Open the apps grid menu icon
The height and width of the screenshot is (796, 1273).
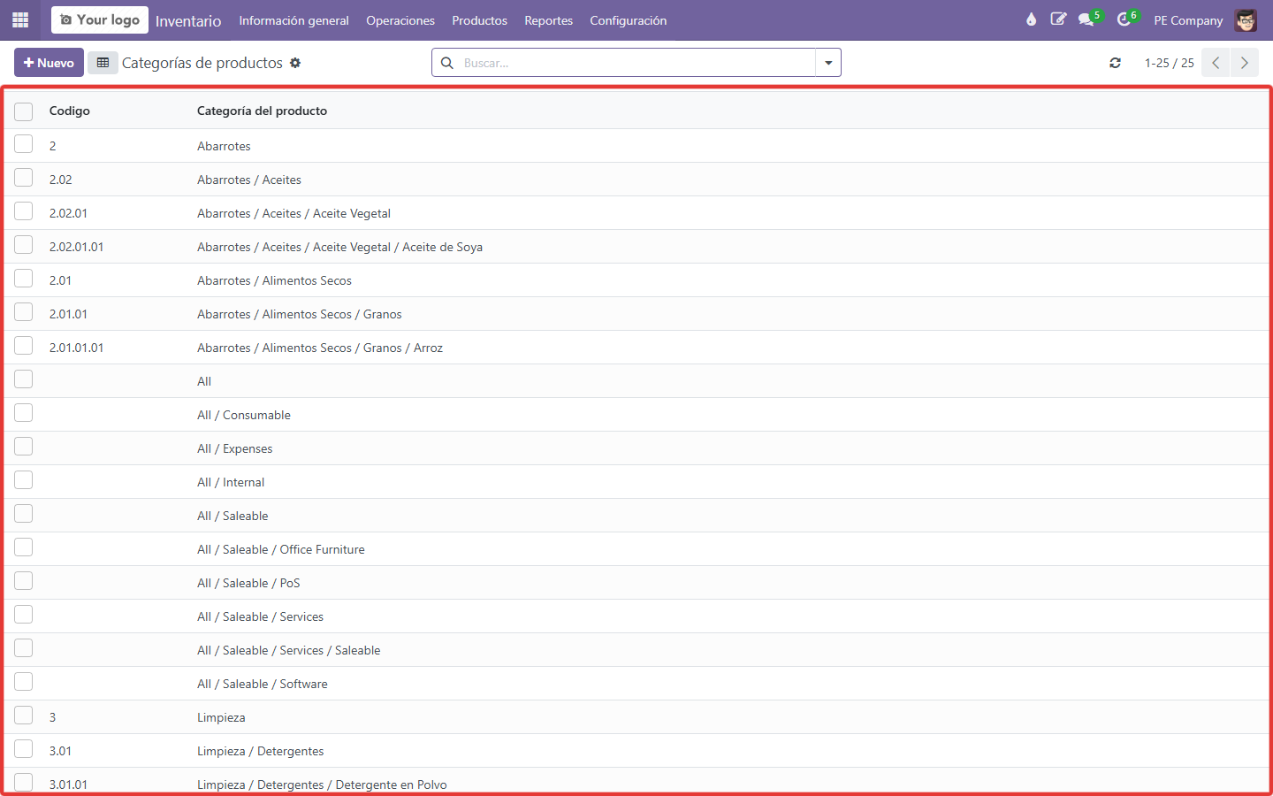point(20,19)
